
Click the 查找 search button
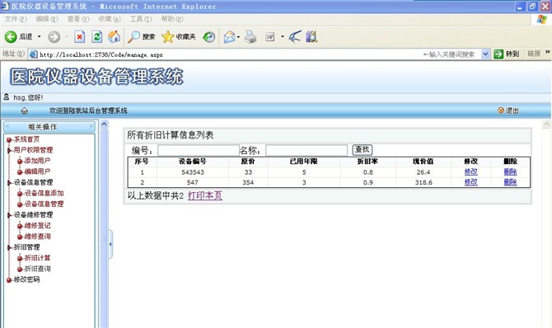pyautogui.click(x=363, y=150)
